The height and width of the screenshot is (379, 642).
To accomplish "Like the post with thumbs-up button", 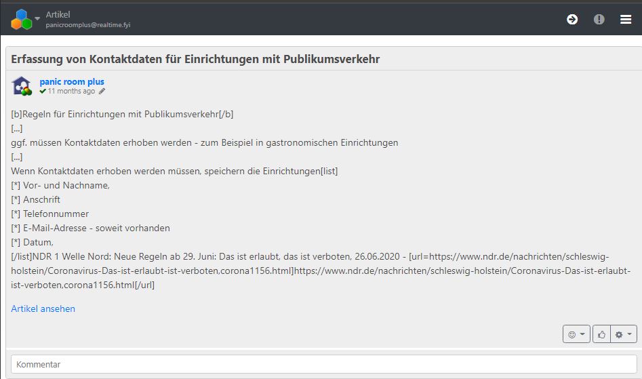I will coord(601,334).
